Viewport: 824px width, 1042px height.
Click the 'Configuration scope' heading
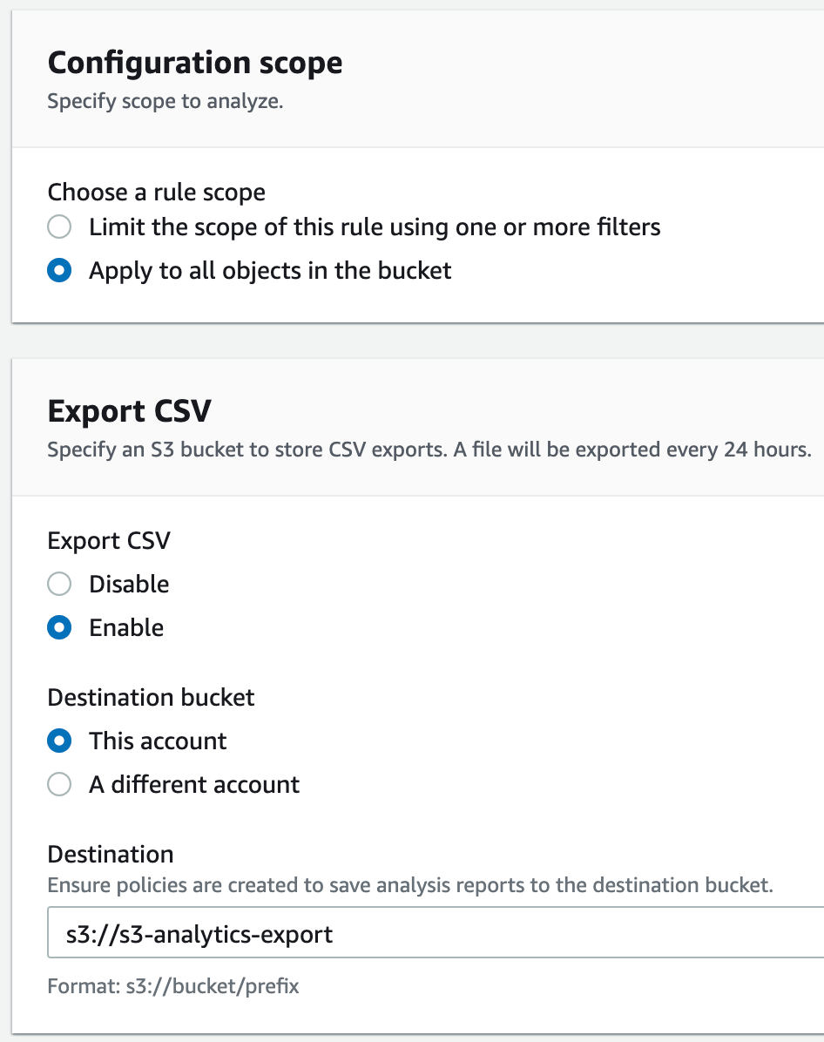[x=196, y=63]
